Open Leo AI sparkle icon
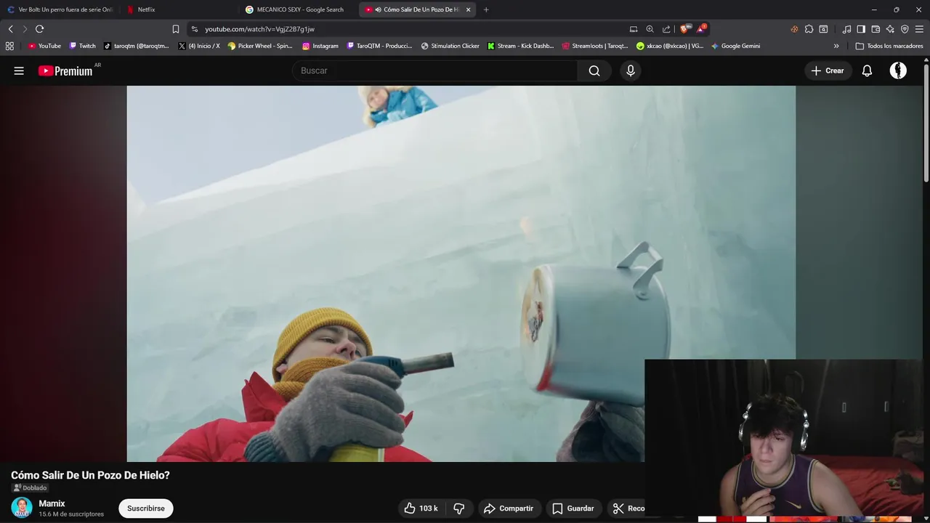This screenshot has height=523, width=930. (890, 29)
